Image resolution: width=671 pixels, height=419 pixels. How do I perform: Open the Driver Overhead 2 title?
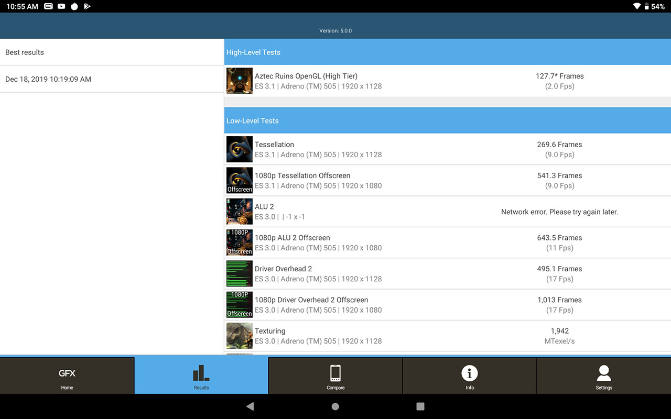pos(283,269)
